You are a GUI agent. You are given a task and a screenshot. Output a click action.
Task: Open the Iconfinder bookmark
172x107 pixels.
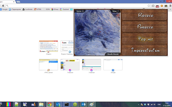pyautogui.click(x=27, y=9)
